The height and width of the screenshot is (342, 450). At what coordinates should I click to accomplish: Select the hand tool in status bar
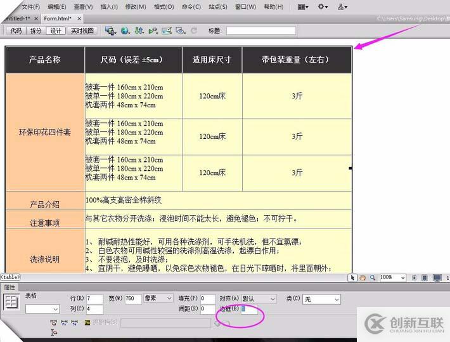coord(363,278)
